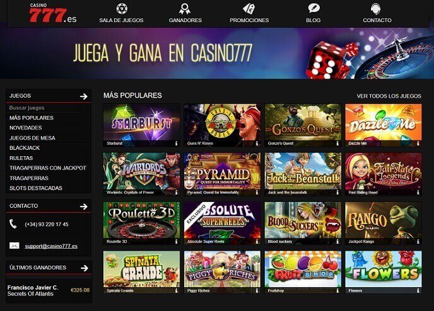This screenshot has width=434, height=311.
Task: Click the phone icon in Contacto panel
Action: (13, 224)
